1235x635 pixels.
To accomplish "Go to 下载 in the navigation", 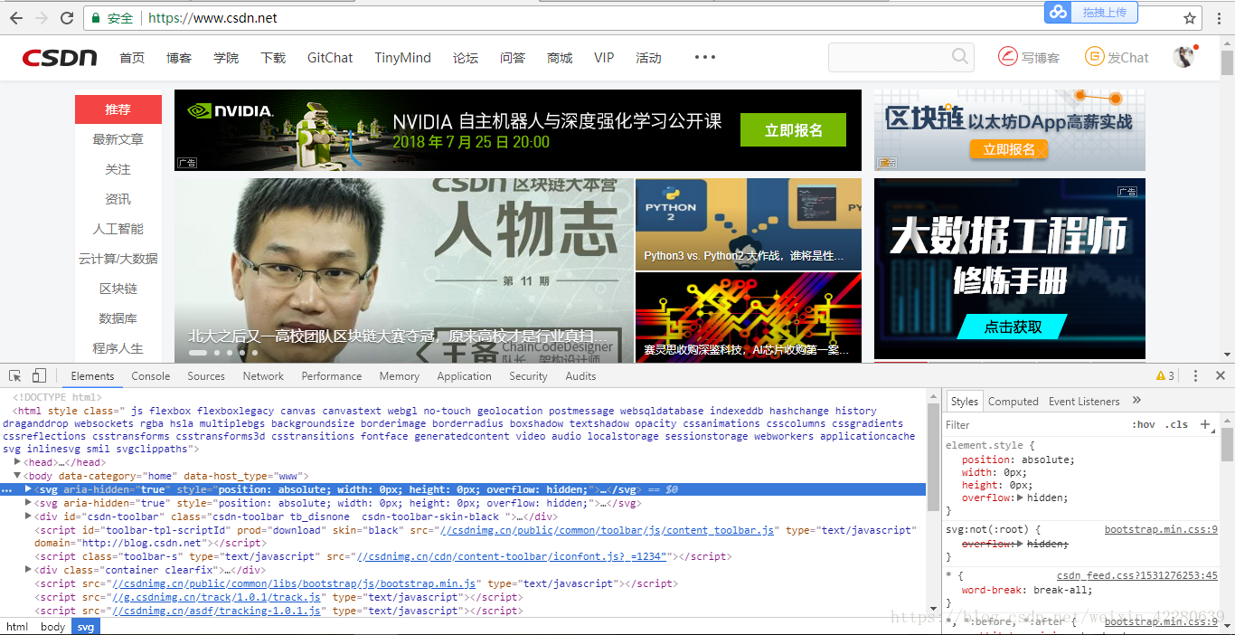I will pos(273,58).
